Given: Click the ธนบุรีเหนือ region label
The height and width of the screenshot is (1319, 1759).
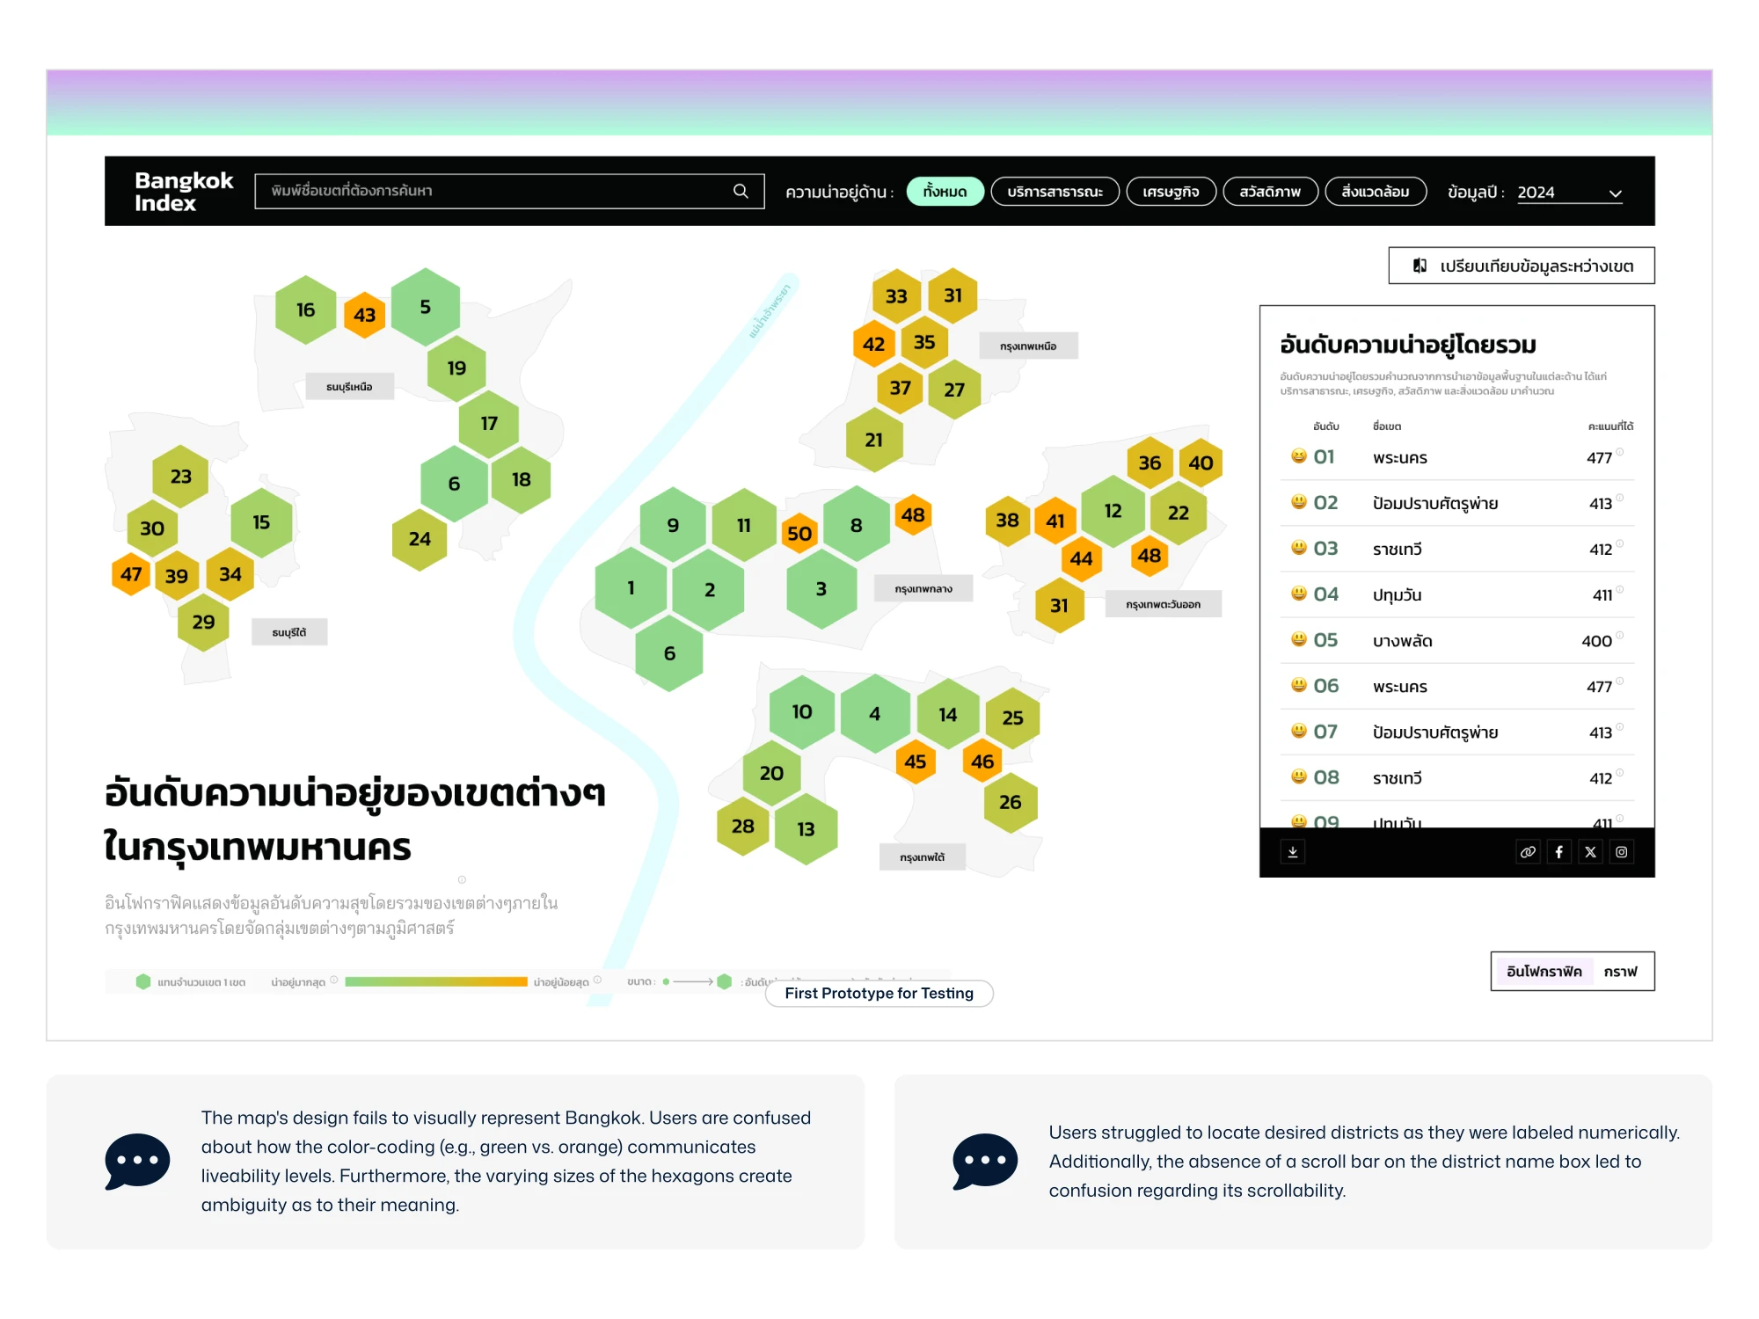Looking at the screenshot, I should pyautogui.click(x=349, y=386).
